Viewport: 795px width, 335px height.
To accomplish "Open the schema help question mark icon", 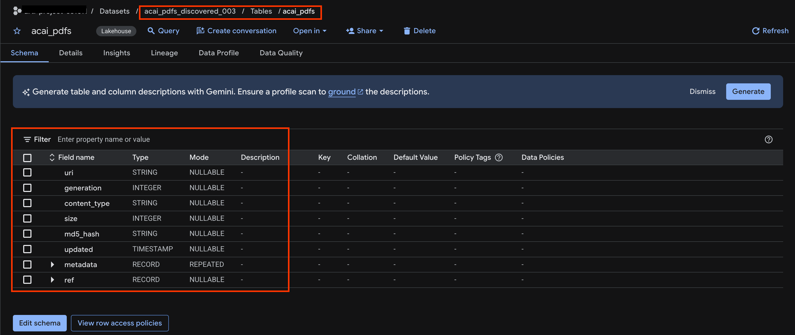I will (x=768, y=139).
